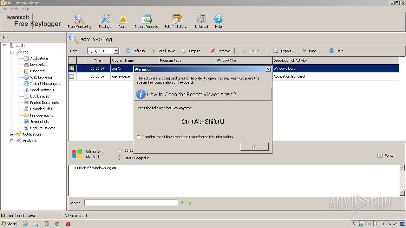Image resolution: width=406 pixels, height=228 pixels.
Task: Select the logview.exe log row
Action: tap(233, 76)
